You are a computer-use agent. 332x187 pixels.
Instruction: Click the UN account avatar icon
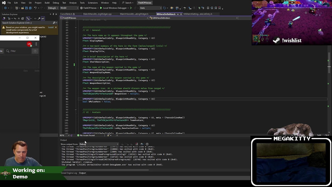pos(29,44)
